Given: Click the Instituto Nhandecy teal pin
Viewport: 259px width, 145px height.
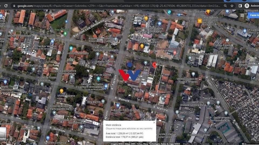Looking at the screenshot, I should click(x=71, y=49).
